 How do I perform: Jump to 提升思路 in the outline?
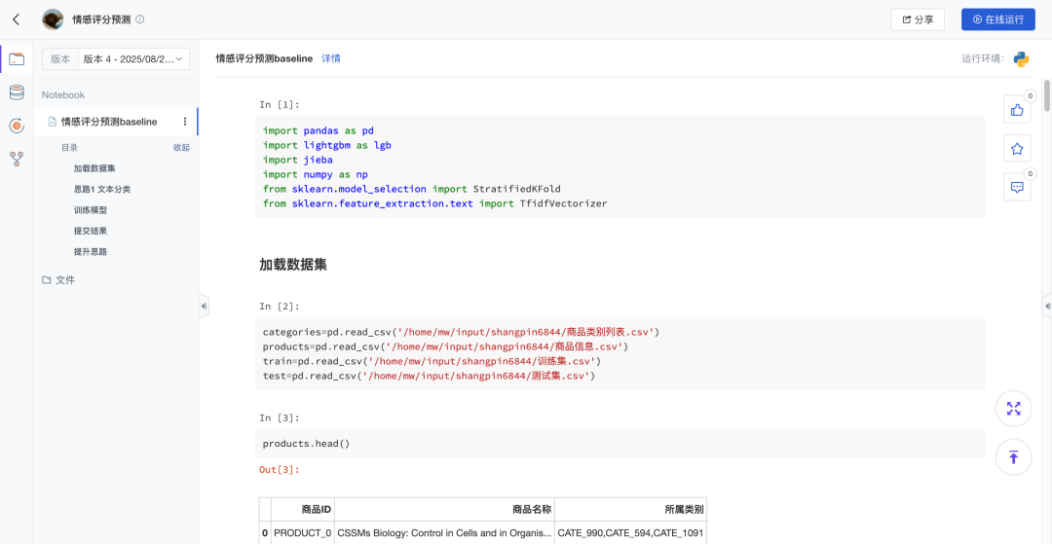[90, 252]
